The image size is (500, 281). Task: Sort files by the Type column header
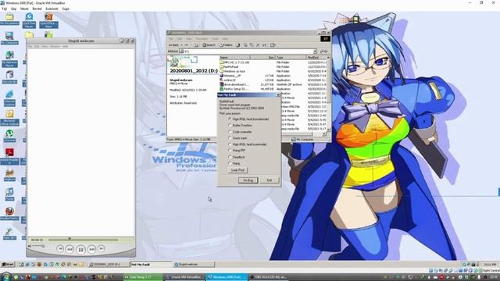(x=291, y=58)
